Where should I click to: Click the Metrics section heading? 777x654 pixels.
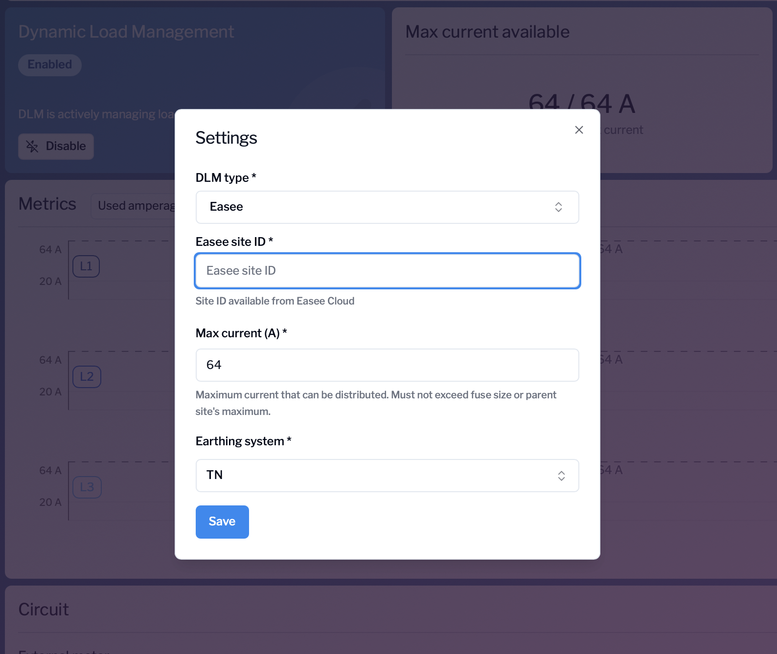[47, 204]
